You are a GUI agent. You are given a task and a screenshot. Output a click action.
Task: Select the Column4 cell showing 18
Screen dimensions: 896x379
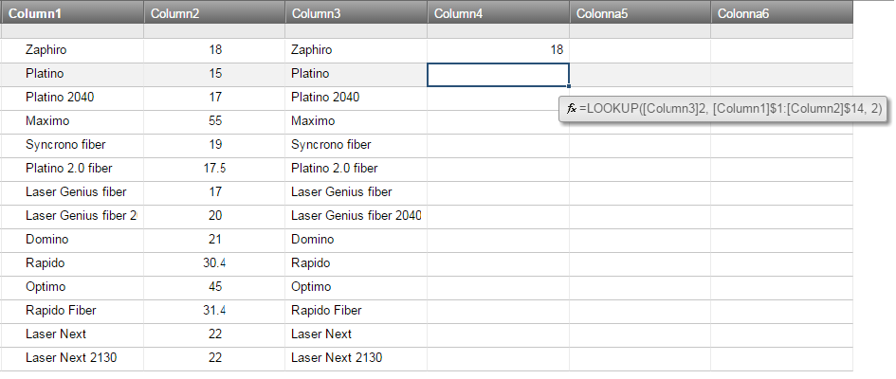tap(499, 50)
